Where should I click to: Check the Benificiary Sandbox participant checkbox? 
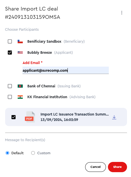tap(10, 42)
